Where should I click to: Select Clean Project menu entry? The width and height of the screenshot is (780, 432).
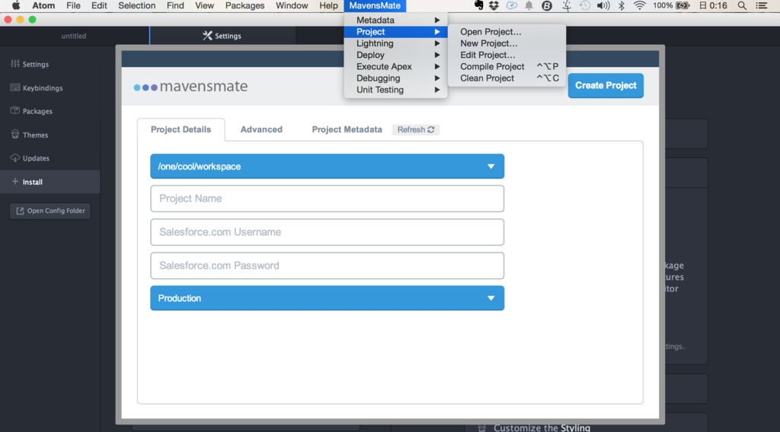[507, 78]
